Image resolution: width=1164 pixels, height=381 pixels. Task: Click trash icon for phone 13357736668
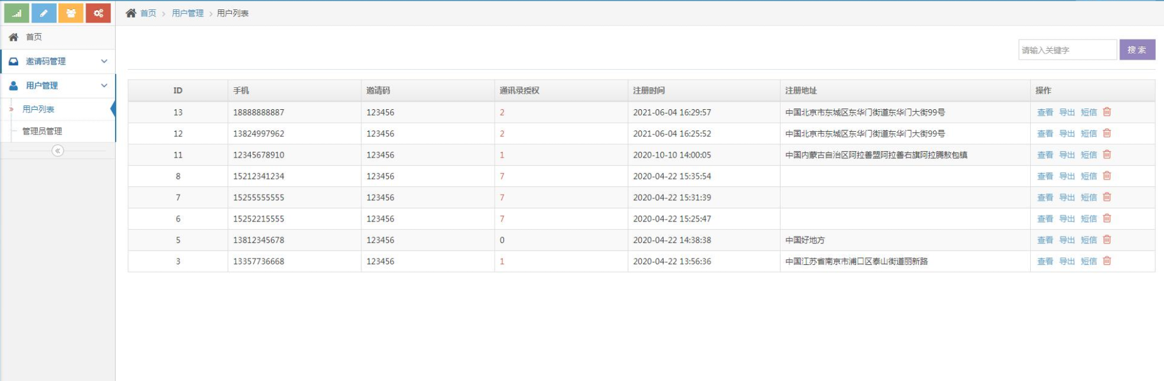[x=1107, y=261]
